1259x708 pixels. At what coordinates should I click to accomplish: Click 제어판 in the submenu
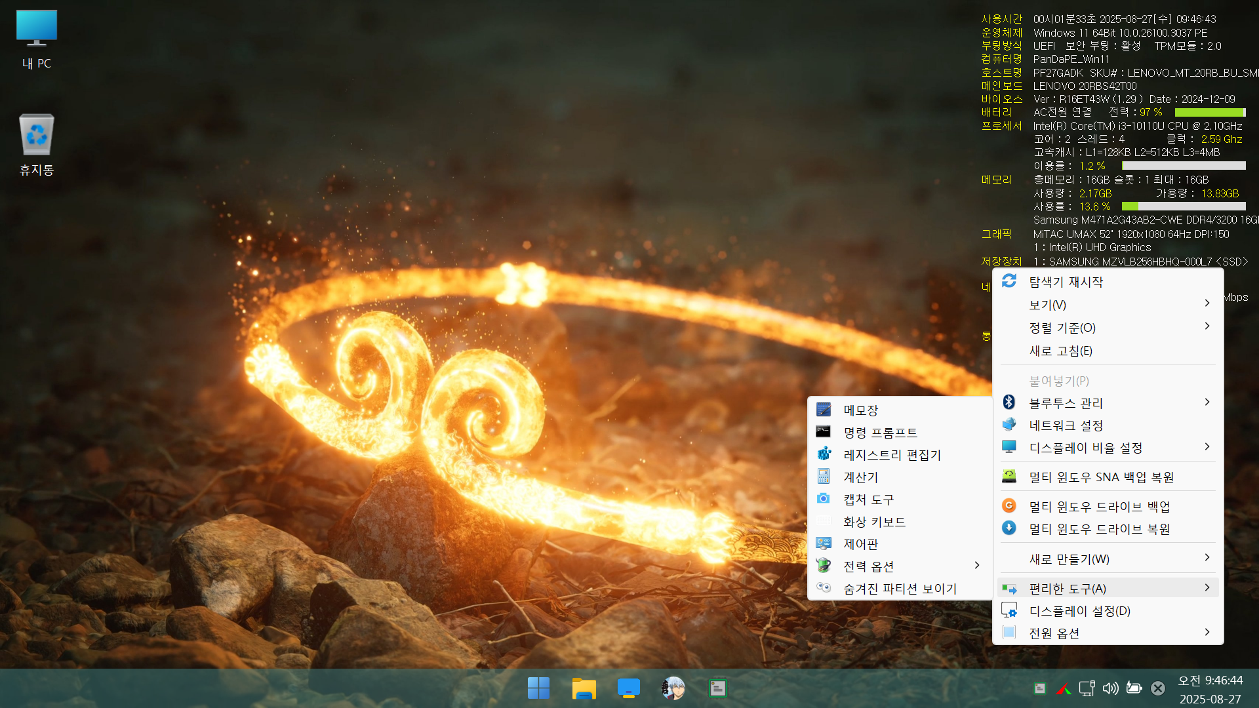[860, 544]
